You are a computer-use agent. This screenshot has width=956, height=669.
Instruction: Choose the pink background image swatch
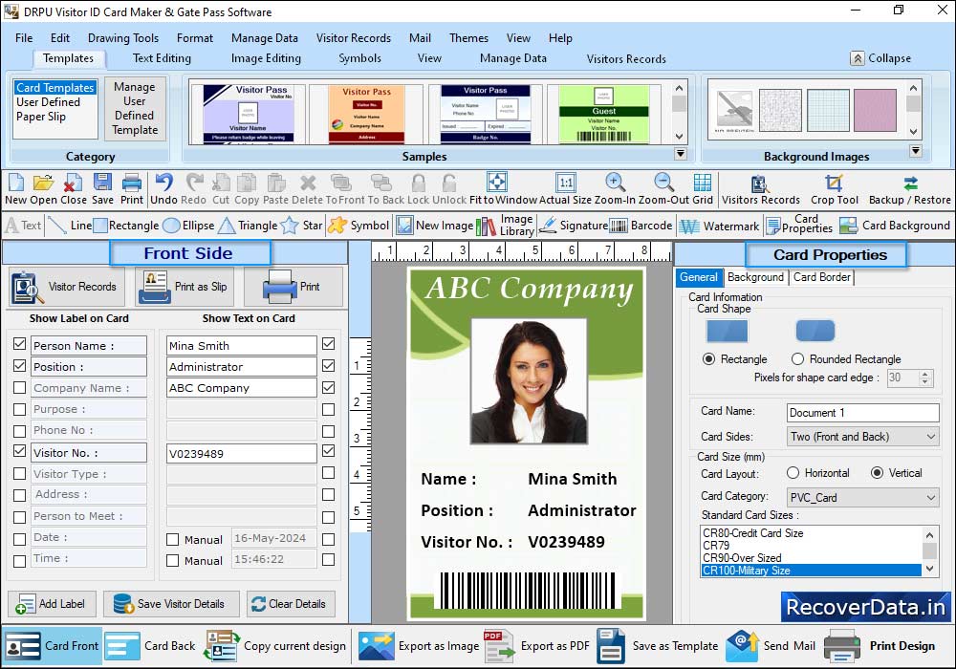tap(875, 110)
